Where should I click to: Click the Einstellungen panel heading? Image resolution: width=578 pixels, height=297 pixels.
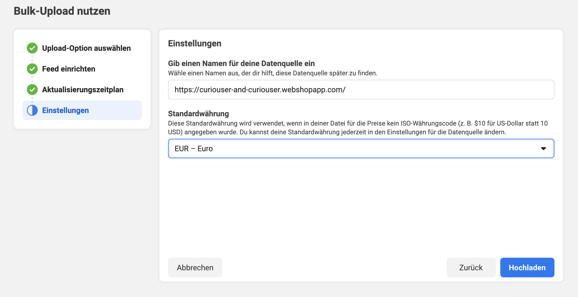coord(195,43)
